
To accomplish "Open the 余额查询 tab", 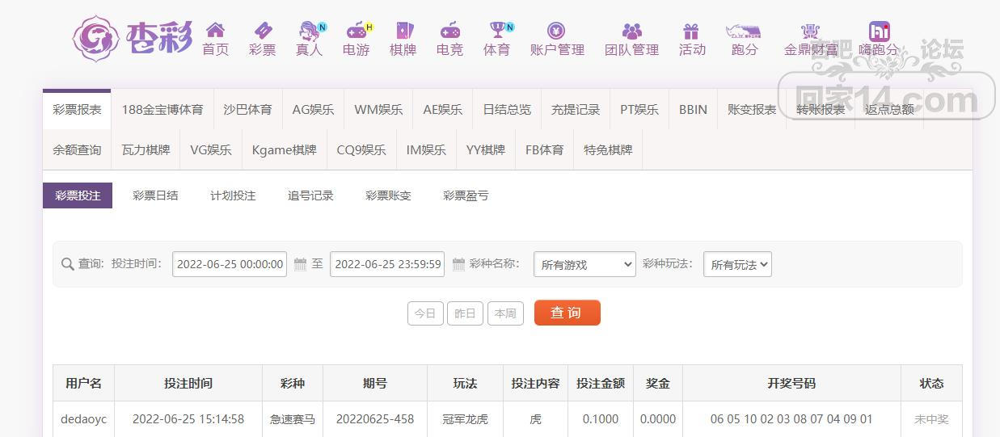I will click(x=77, y=149).
